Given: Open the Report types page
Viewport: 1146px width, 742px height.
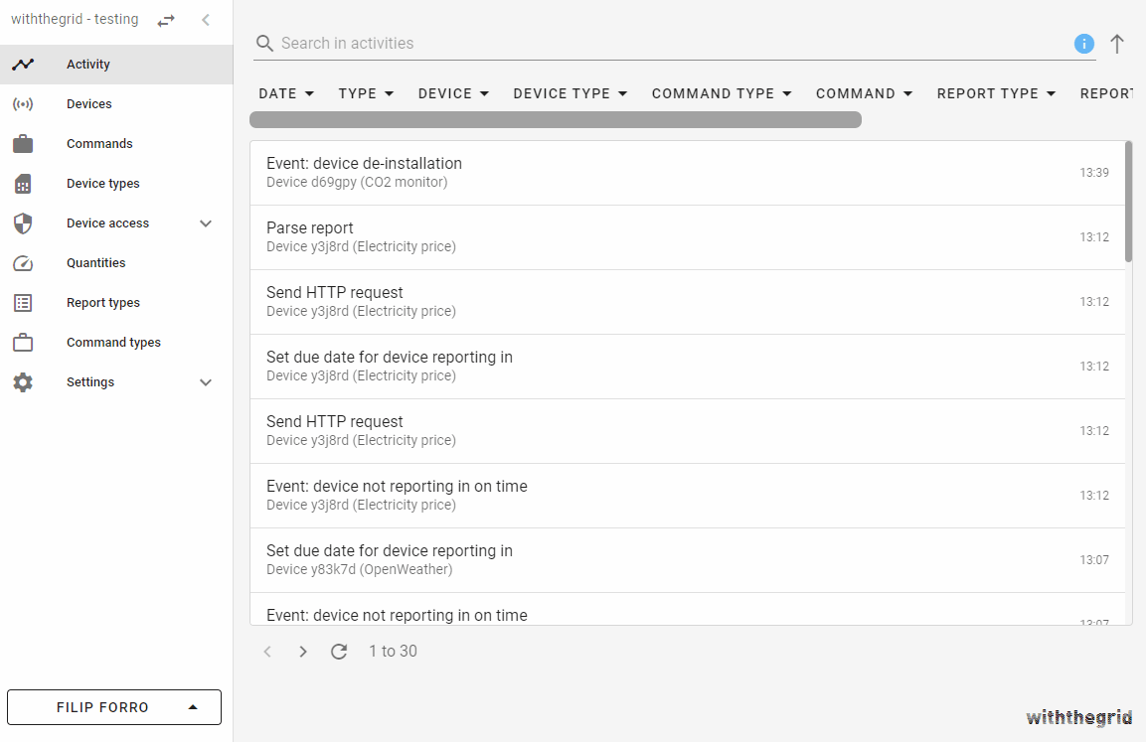Looking at the screenshot, I should 103,303.
